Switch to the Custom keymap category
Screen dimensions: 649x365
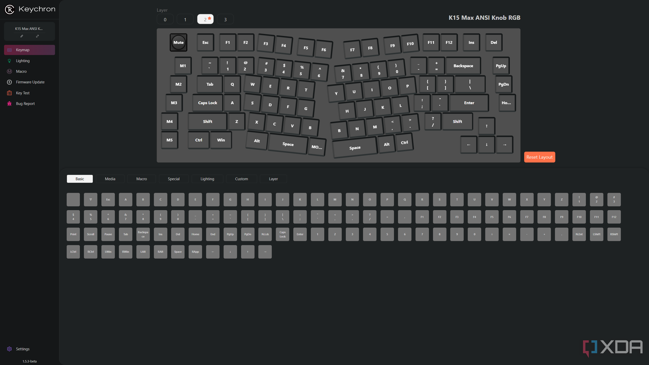(x=241, y=179)
